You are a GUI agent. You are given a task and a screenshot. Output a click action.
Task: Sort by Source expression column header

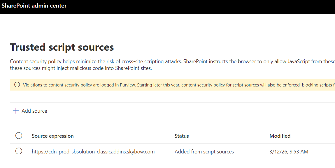(52, 136)
